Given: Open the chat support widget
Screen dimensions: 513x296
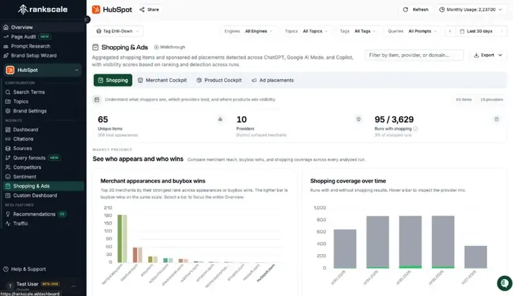Looking at the screenshot, I should tap(504, 283).
